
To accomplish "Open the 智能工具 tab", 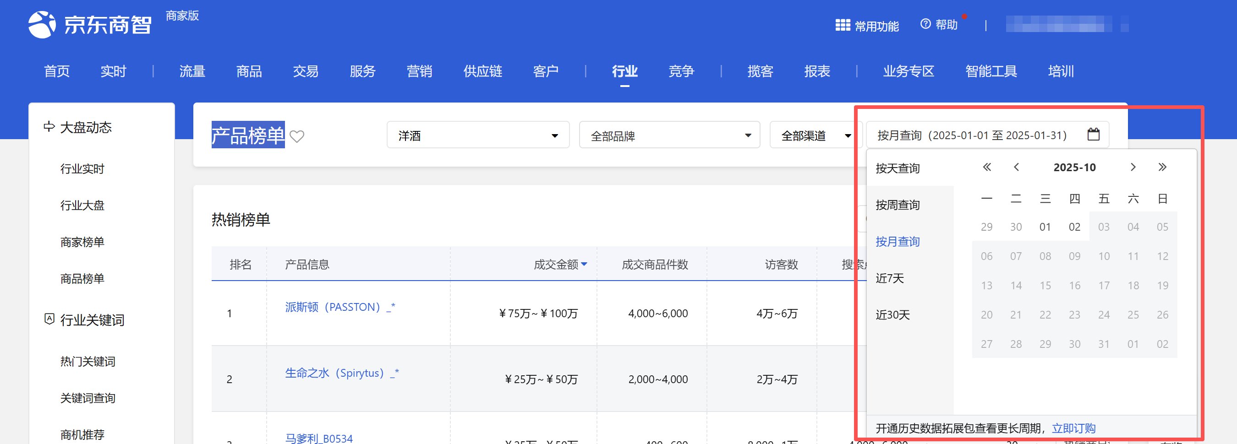I will pyautogui.click(x=991, y=71).
